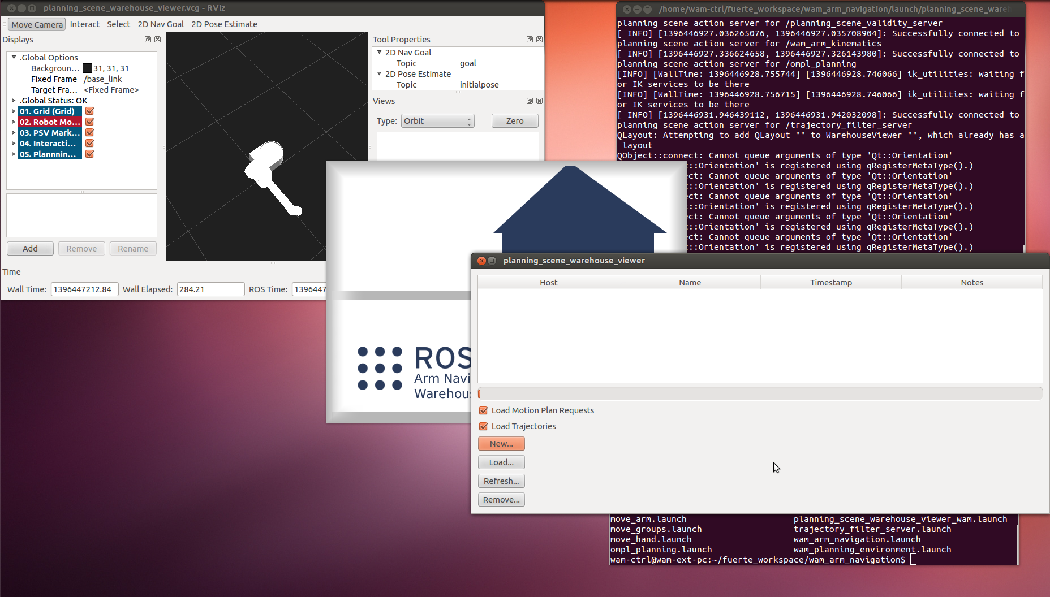The height and width of the screenshot is (597, 1050).
Task: Expand the Global Status tree item
Action: point(14,101)
